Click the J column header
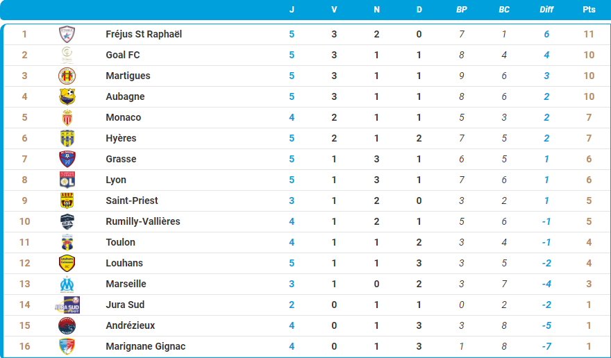 tap(292, 10)
